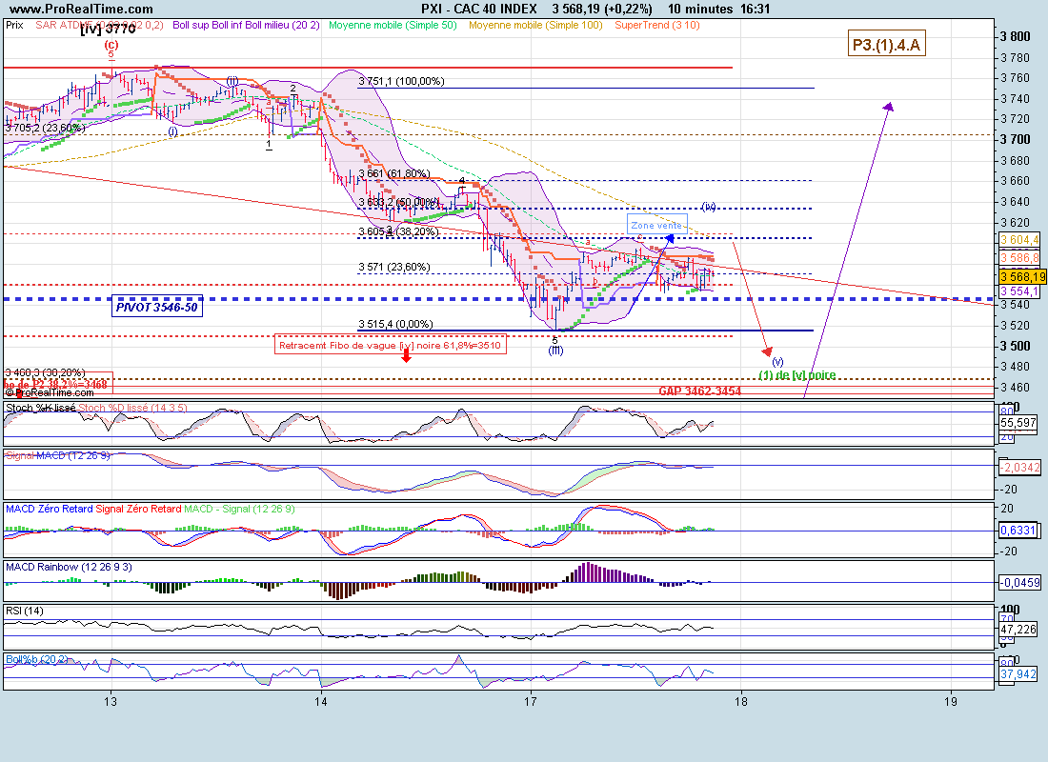Viewport: 1048px width, 762px height.
Task: Select the SAR ATDMF indicator legend
Action: pyautogui.click(x=100, y=26)
